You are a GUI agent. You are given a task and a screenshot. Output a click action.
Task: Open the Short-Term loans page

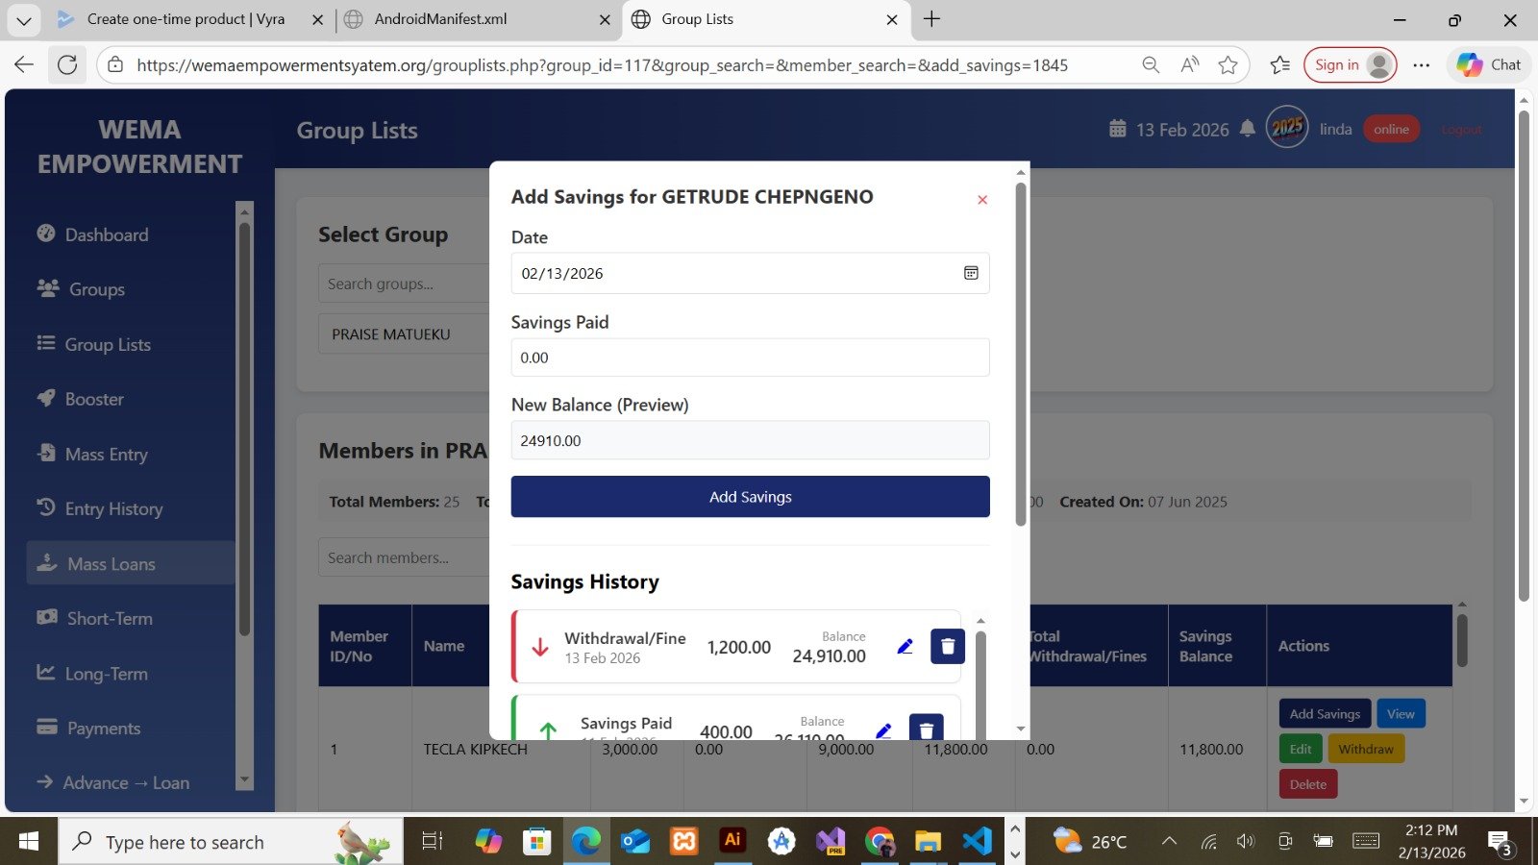coord(108,618)
